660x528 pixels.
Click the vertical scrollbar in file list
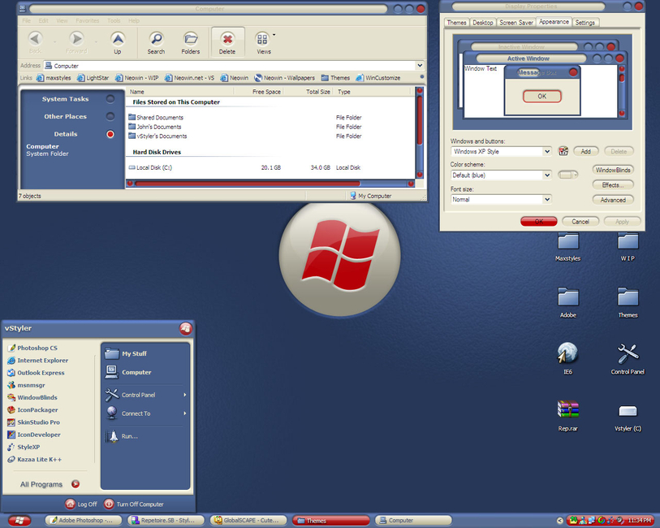tap(419, 120)
